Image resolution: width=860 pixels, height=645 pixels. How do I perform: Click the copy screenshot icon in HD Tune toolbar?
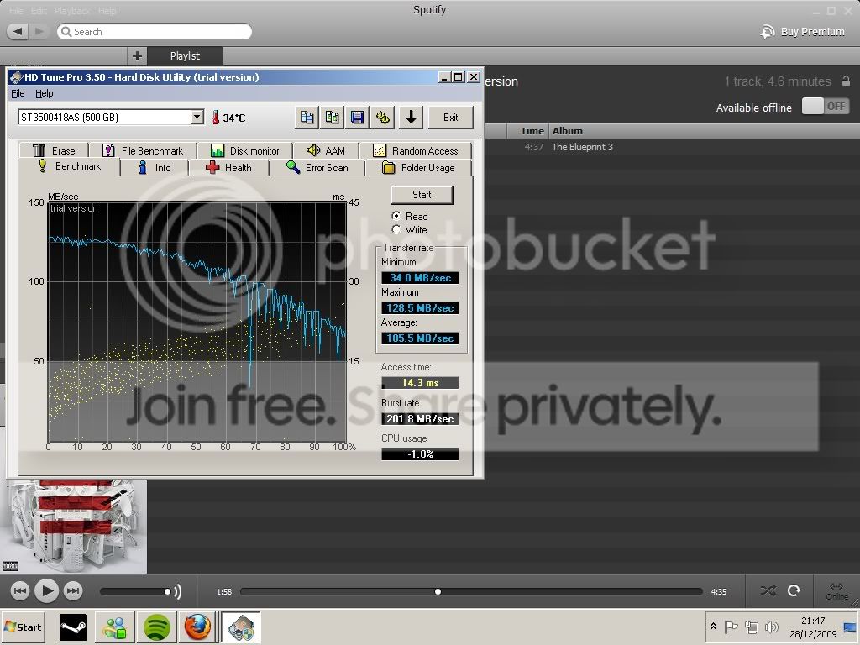pos(333,118)
